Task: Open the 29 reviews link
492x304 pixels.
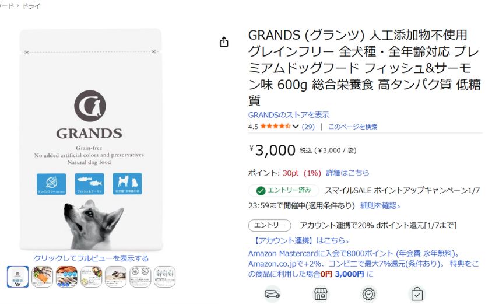Action: pos(308,127)
